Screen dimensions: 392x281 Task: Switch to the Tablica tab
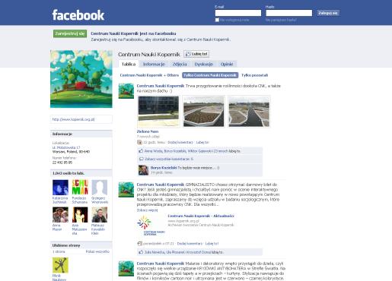[x=129, y=64]
